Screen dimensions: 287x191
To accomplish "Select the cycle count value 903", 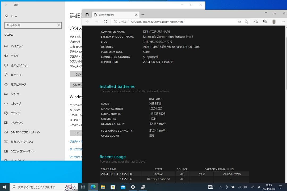I will click(x=152, y=136).
